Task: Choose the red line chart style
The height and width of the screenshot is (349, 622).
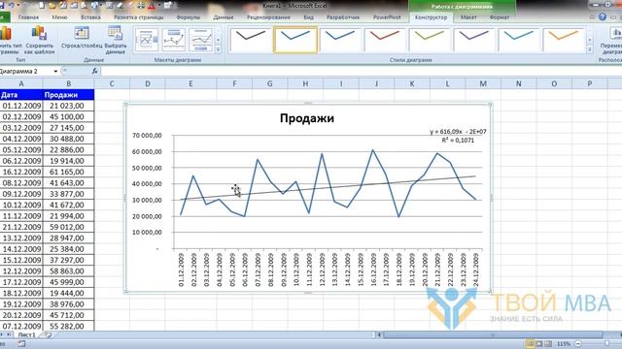Action: pos(385,40)
